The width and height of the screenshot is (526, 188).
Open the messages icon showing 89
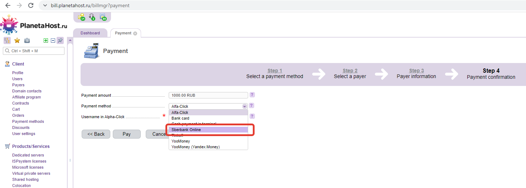[103, 17]
